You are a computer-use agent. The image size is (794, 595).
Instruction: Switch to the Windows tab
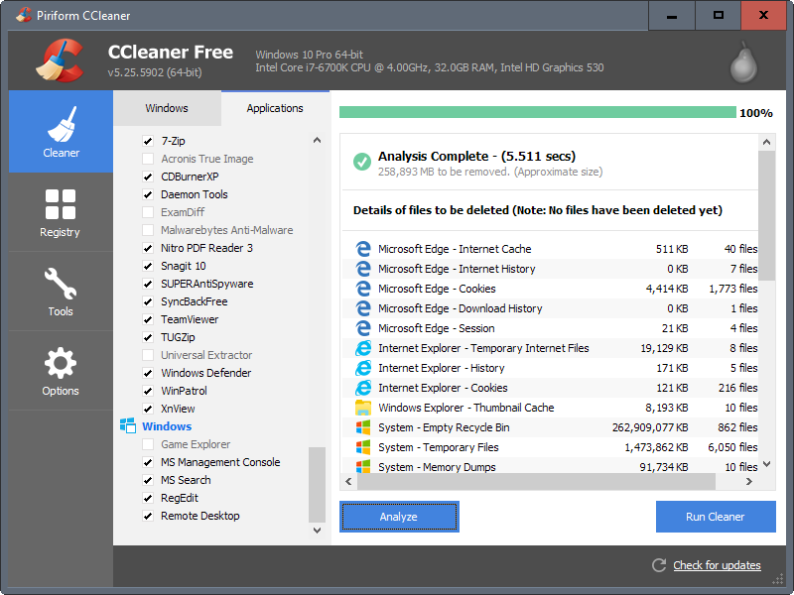(167, 108)
